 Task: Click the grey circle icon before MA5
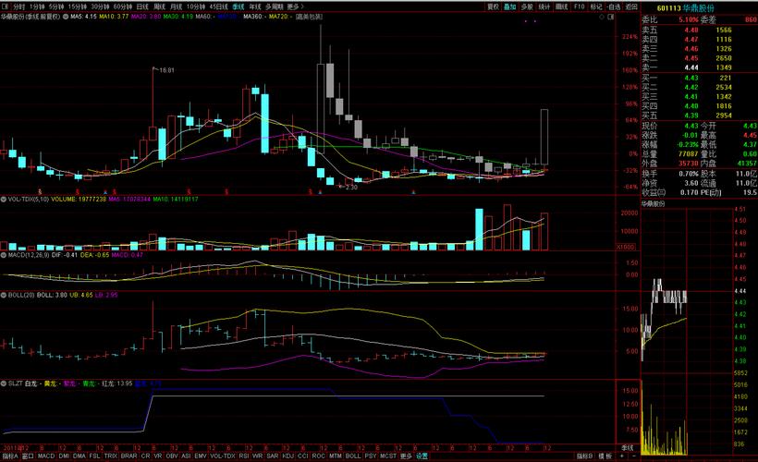coord(67,17)
